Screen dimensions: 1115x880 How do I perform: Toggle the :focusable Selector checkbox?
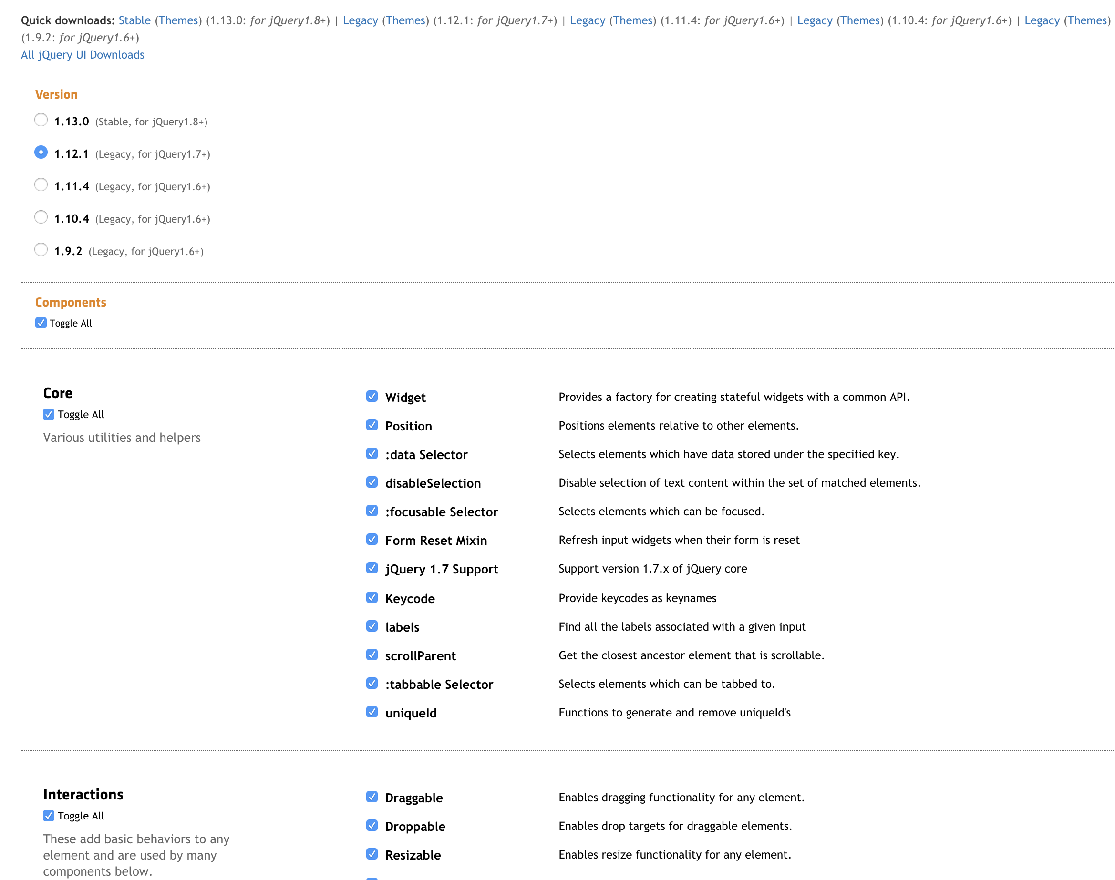click(x=372, y=511)
